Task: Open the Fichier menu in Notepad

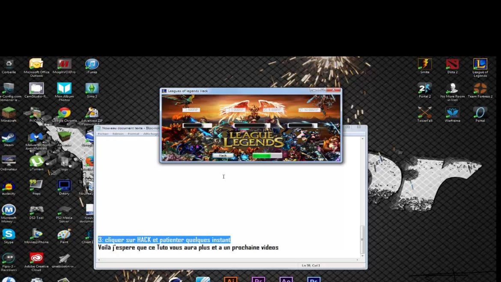Action: click(x=103, y=134)
